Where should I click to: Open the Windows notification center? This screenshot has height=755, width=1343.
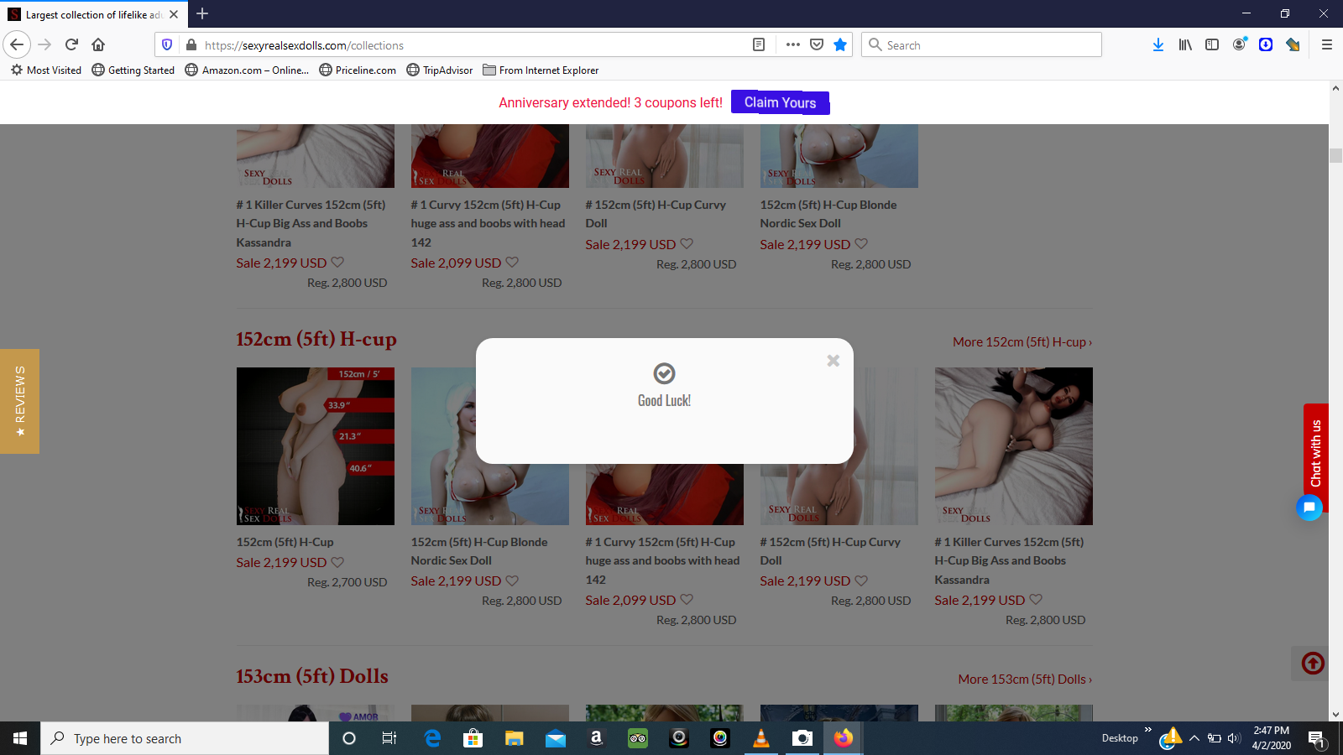coord(1316,738)
